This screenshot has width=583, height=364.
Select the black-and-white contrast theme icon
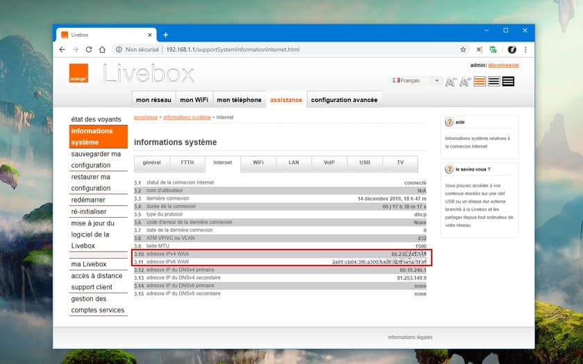coord(493,81)
